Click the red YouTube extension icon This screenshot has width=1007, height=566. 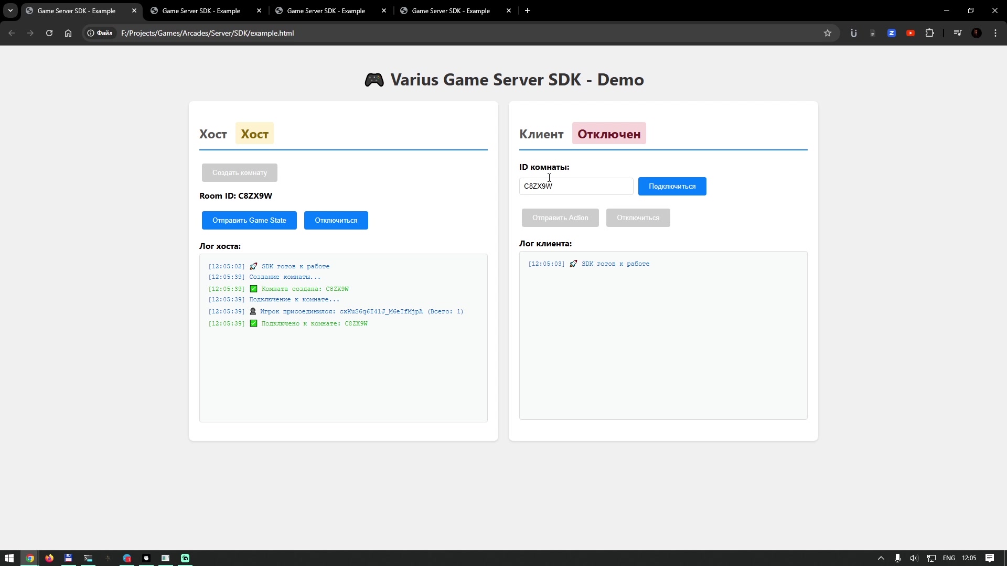(910, 33)
